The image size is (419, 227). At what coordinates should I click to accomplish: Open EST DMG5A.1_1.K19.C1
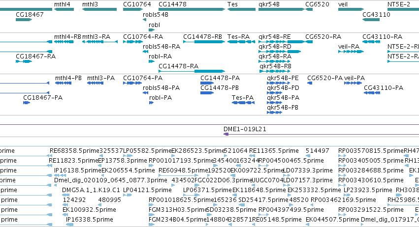click(x=91, y=190)
